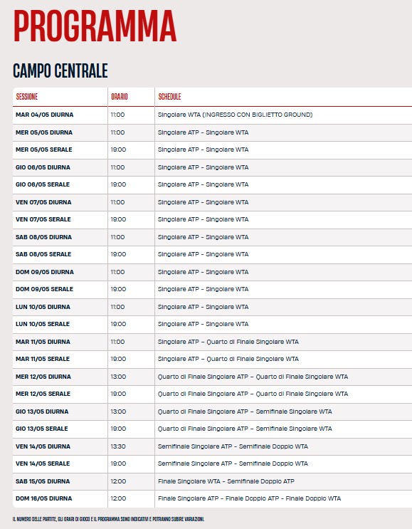Select MAR 11/05 SERALE session row

[x=213, y=359]
